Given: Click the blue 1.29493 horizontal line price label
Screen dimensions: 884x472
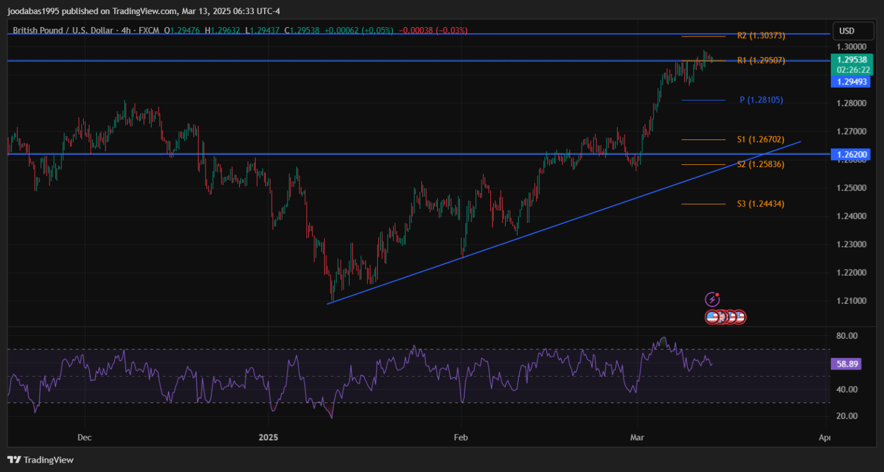Looking at the screenshot, I should (852, 82).
